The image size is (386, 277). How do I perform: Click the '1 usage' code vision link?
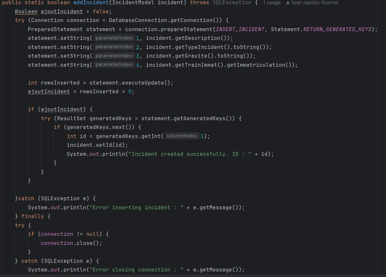click(x=272, y=3)
